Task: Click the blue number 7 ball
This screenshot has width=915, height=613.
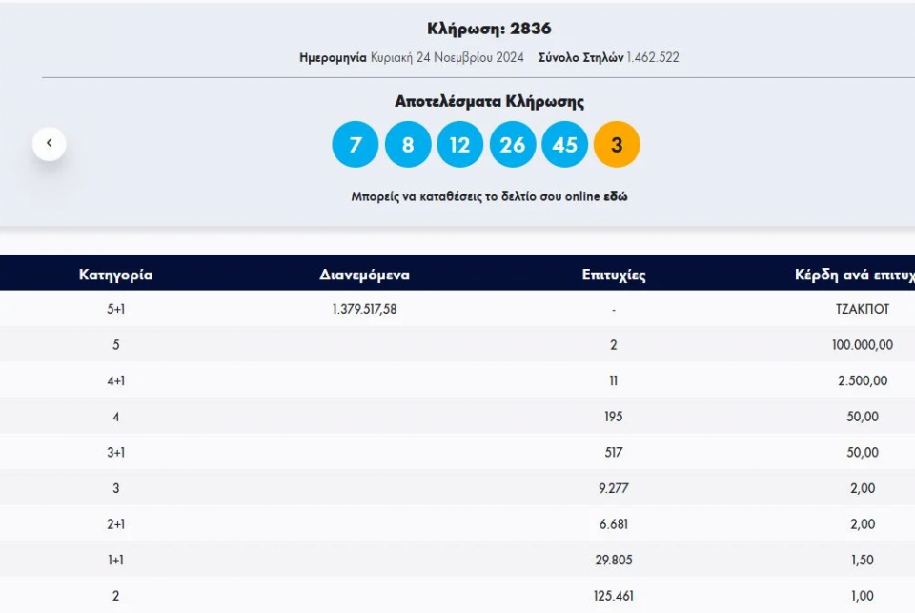Action: click(x=356, y=145)
